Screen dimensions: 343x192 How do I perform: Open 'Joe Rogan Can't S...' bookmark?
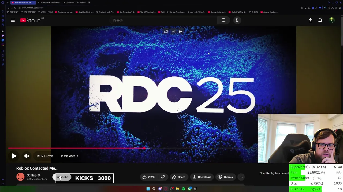click(126, 12)
